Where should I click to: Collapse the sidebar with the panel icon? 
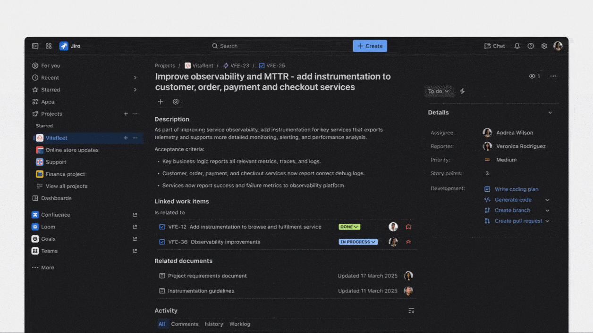coord(35,46)
